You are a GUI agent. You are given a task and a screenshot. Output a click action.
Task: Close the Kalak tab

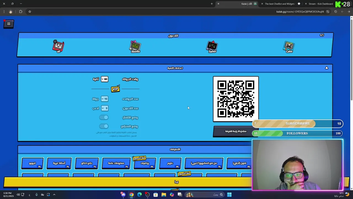click(218, 4)
